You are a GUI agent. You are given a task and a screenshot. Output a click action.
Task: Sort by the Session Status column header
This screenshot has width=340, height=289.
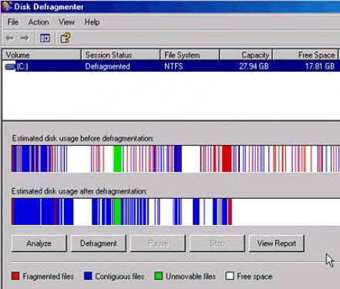pyautogui.click(x=121, y=55)
